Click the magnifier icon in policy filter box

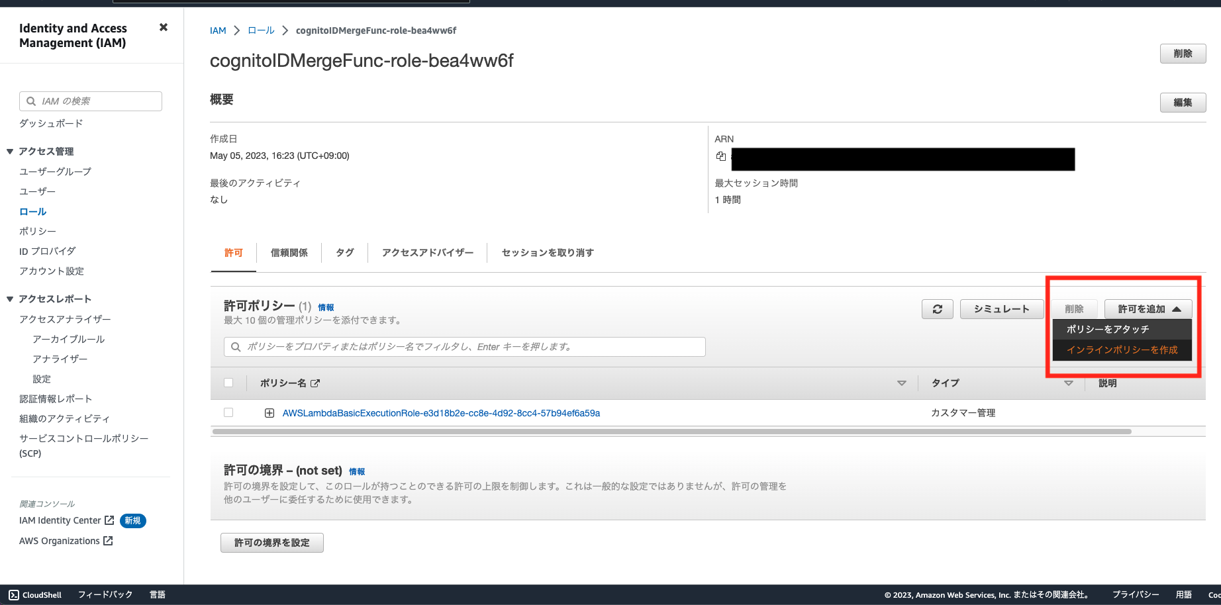click(x=236, y=347)
